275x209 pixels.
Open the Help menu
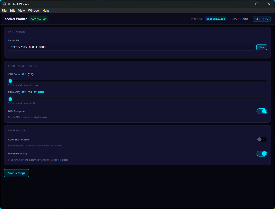pos(46,11)
